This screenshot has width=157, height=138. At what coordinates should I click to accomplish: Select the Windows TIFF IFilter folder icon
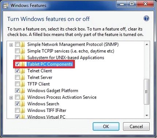pyautogui.click(x=23, y=110)
